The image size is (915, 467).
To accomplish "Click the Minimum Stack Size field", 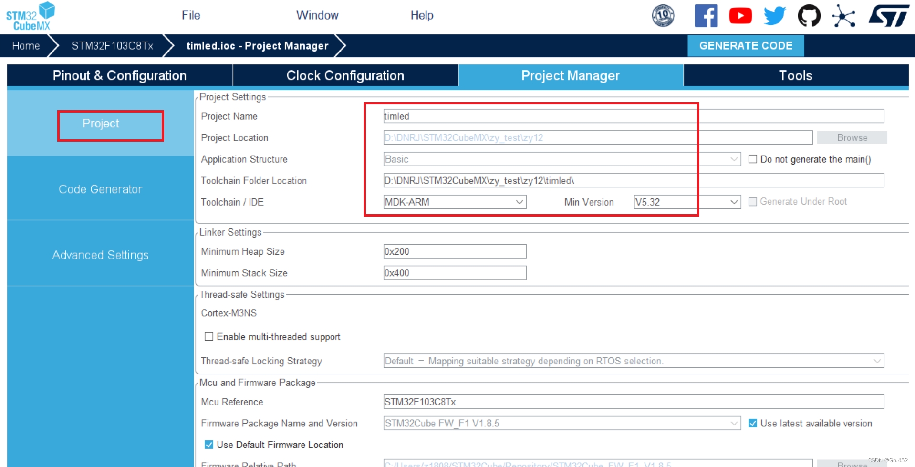I will pos(455,273).
